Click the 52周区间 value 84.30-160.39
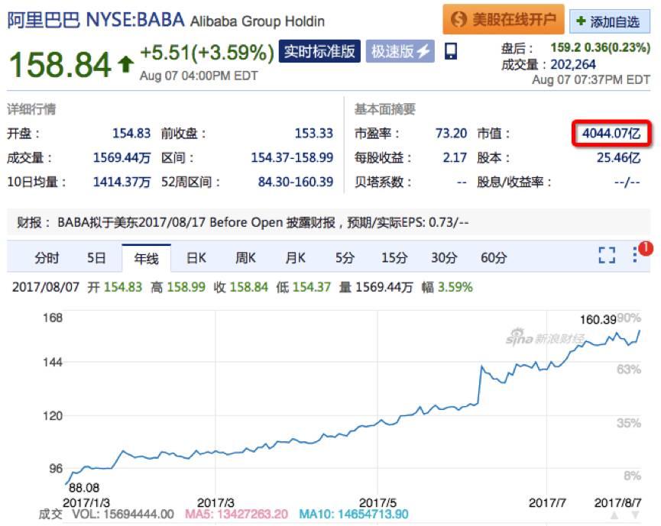661x526 pixels. (296, 182)
